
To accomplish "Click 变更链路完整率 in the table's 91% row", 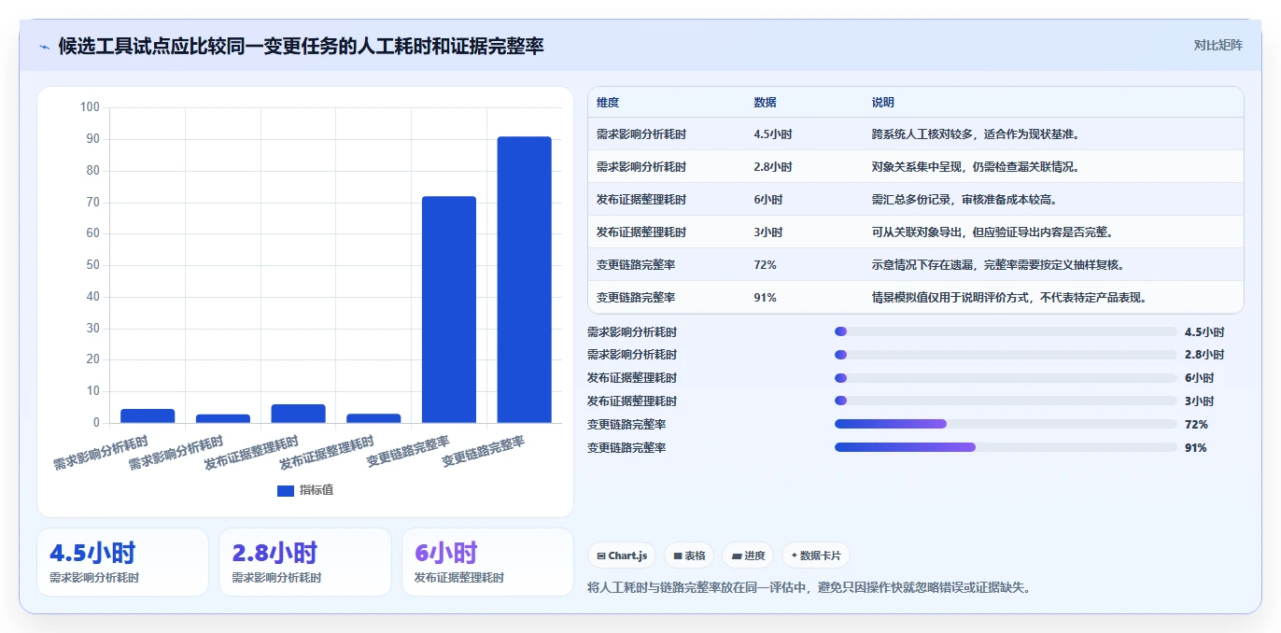I will [636, 298].
